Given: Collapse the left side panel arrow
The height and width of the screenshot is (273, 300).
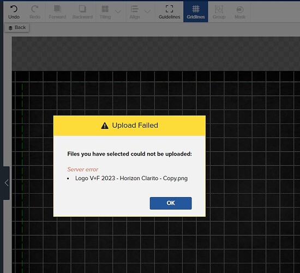Looking at the screenshot, I should 7,183.
